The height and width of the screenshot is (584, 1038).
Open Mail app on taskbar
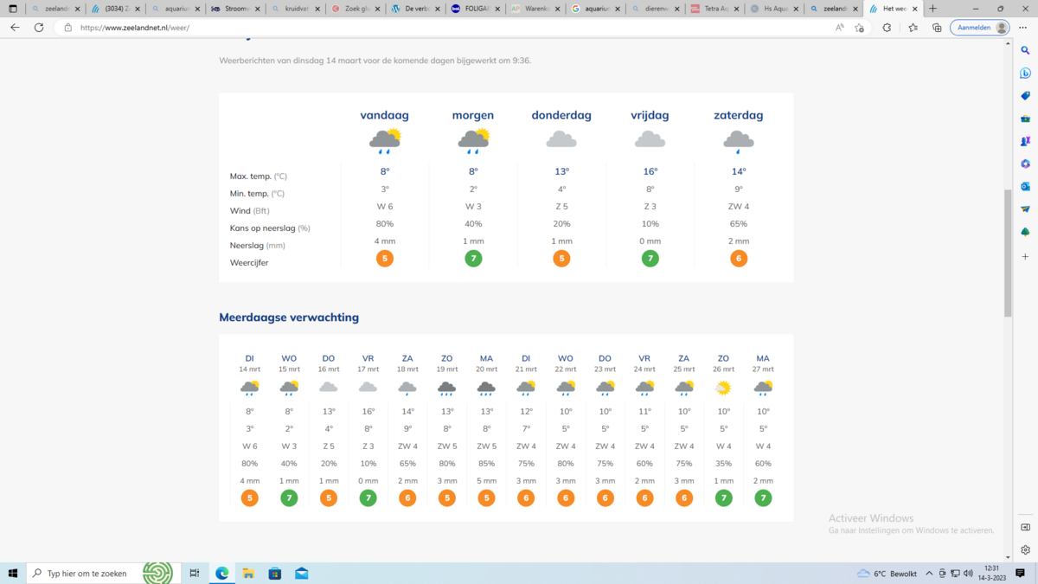(x=301, y=573)
